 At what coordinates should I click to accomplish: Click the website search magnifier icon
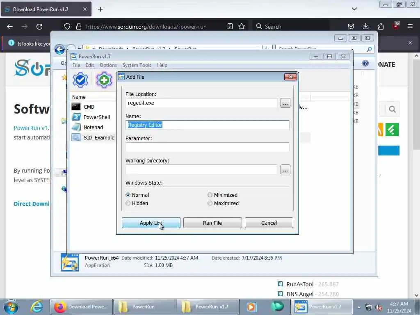pos(393,109)
